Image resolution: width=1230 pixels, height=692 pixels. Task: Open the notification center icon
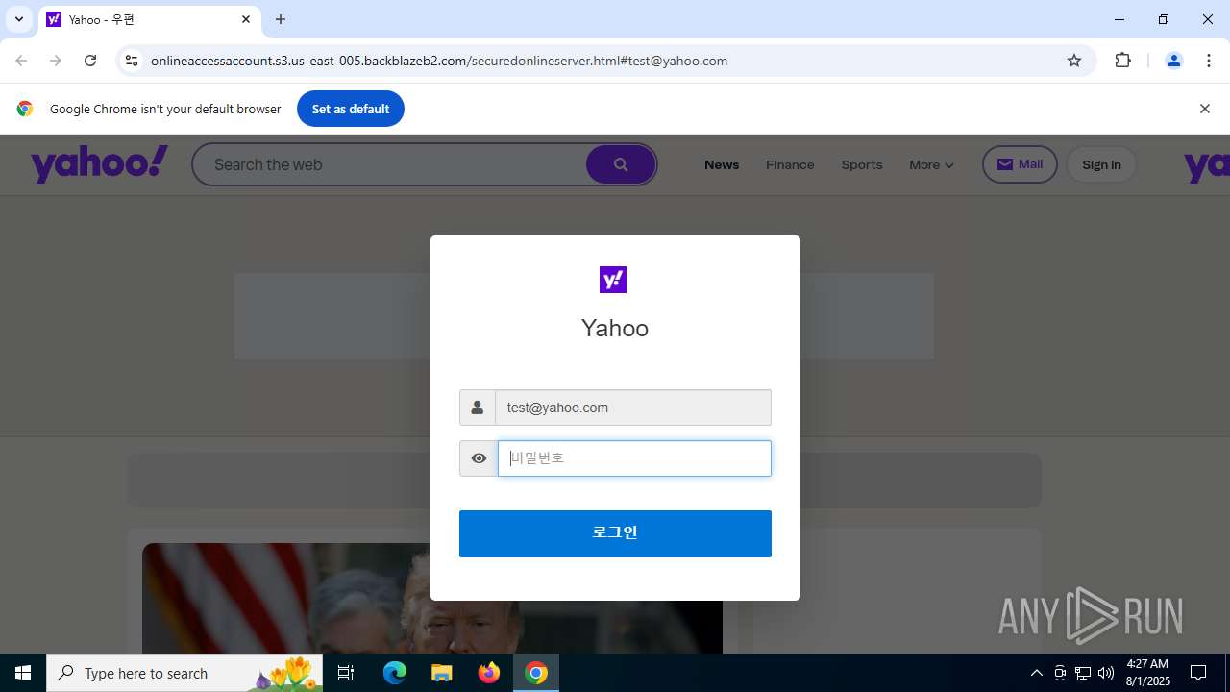1198,673
